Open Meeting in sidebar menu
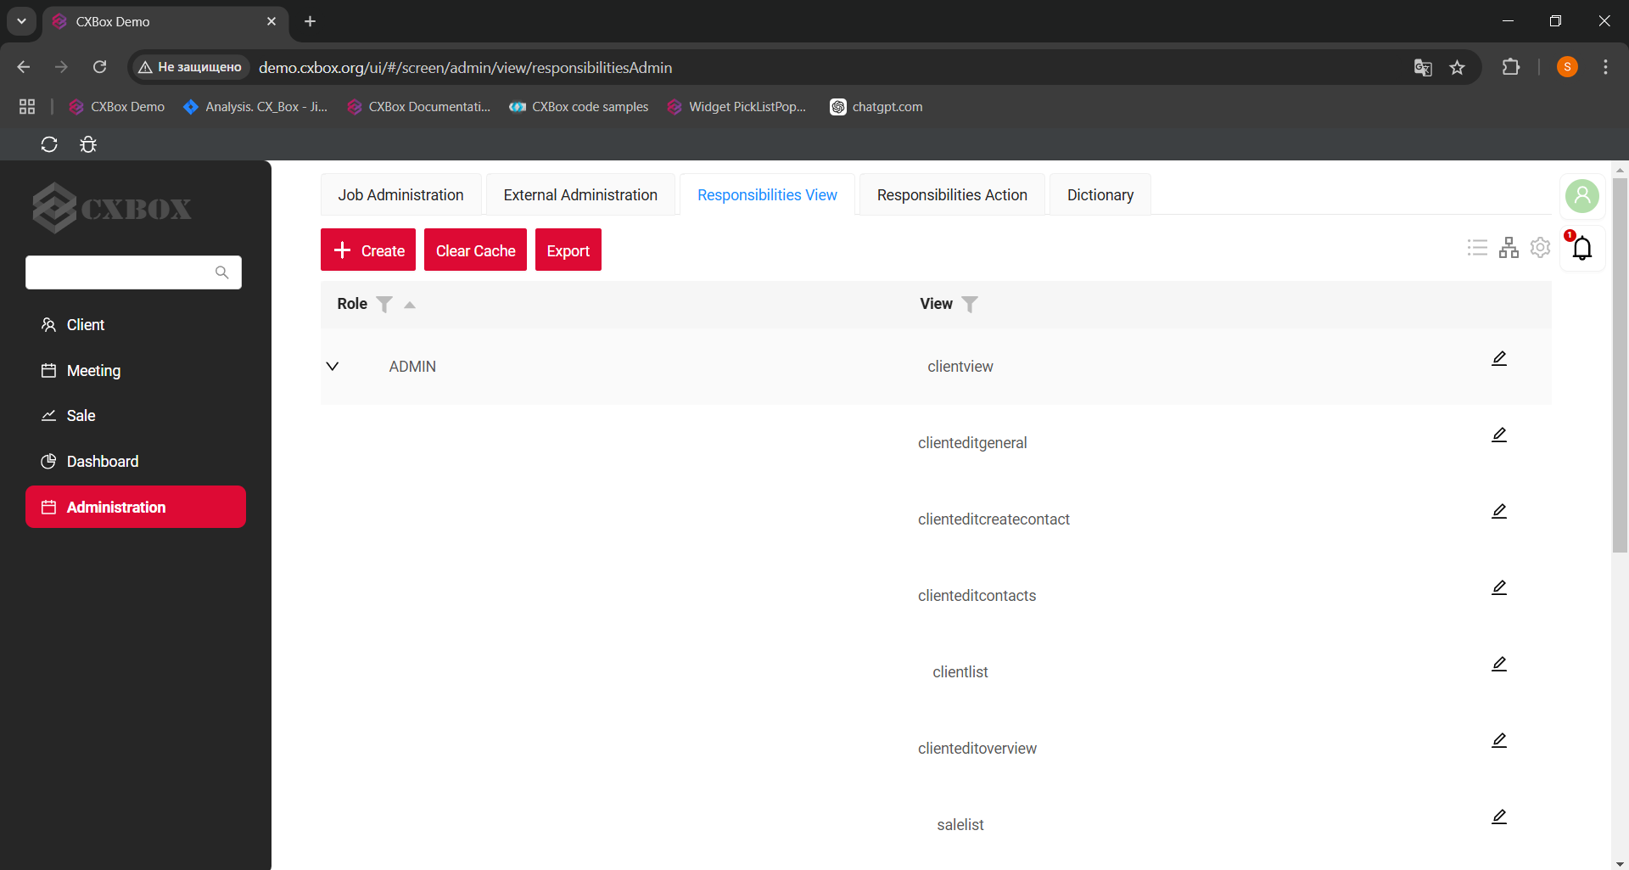This screenshot has height=870, width=1629. tap(136, 371)
